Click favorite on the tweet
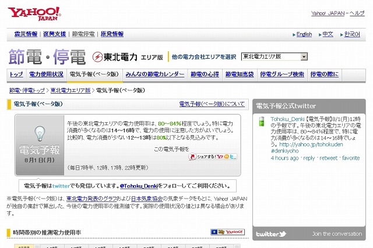The image size is (373, 248). [x=351, y=158]
